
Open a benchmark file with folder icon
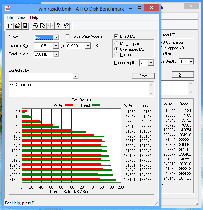18,26
